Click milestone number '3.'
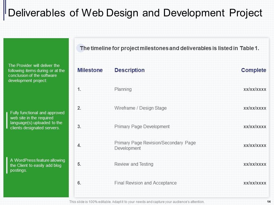 (x=79, y=126)
